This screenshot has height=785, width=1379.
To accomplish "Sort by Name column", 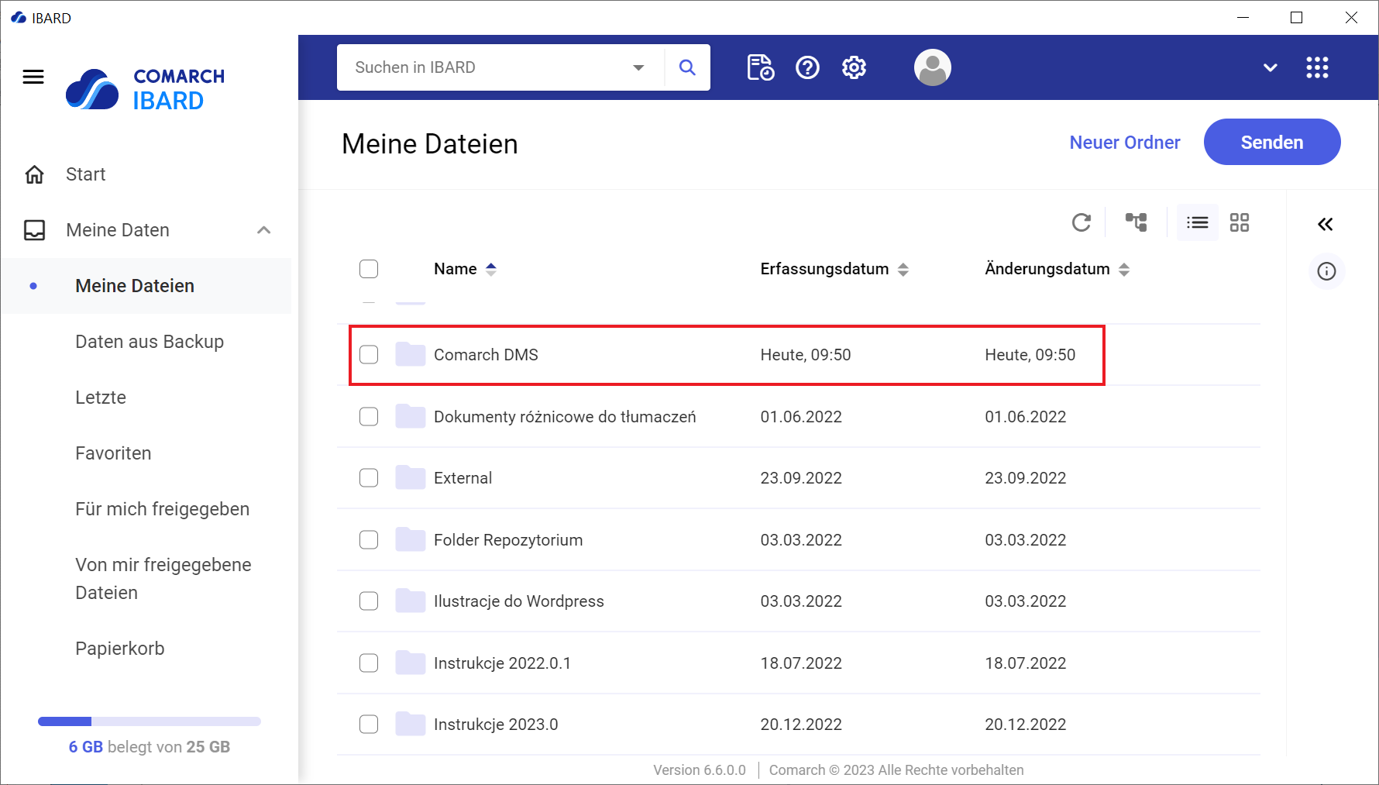I will click(465, 269).
